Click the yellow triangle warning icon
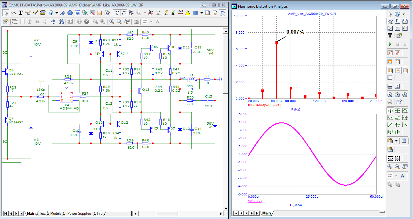 (187, 13)
